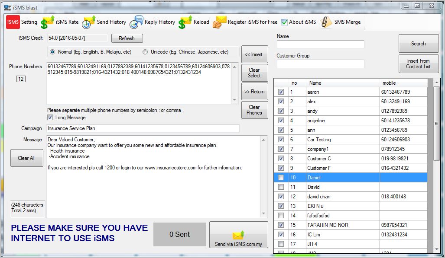Click the Search button
This screenshot has width=445, height=258.
[418, 44]
